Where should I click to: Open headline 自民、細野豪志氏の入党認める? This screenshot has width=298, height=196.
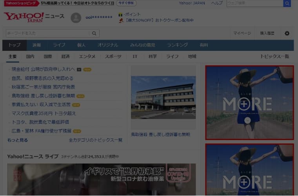click(43, 78)
